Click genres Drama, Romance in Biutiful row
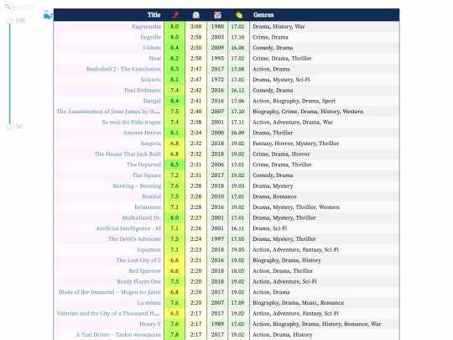The image size is (453, 340). click(x=274, y=196)
